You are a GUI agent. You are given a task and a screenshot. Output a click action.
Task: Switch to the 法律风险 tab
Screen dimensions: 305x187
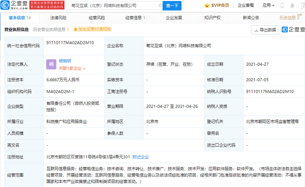pyautogui.click(x=58, y=18)
